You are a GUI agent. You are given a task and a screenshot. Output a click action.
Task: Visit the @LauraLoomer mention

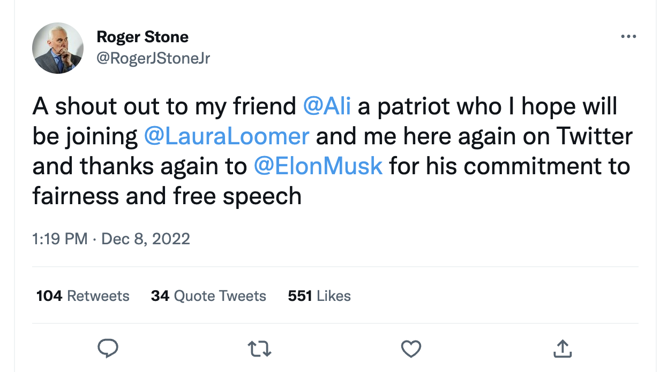[227, 136]
